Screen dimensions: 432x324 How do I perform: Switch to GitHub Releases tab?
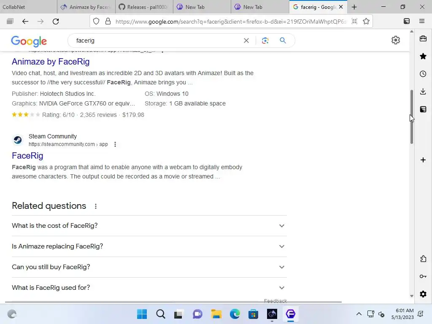144,7
